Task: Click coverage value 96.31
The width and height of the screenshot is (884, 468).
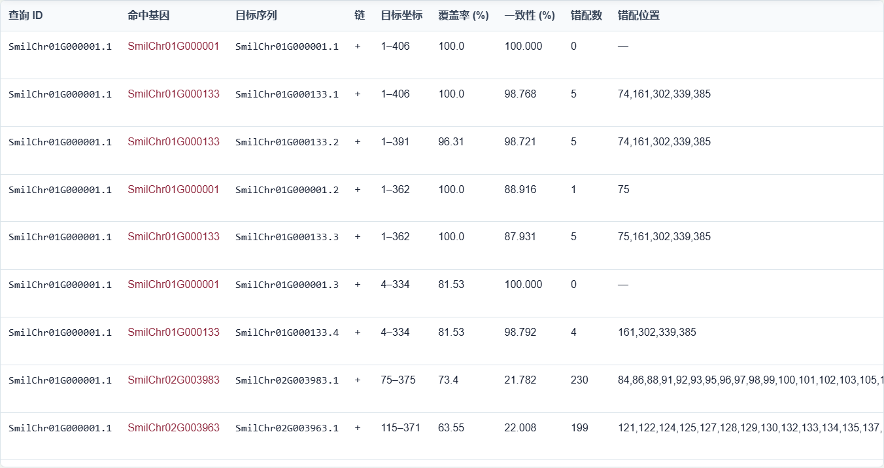Action: point(451,142)
